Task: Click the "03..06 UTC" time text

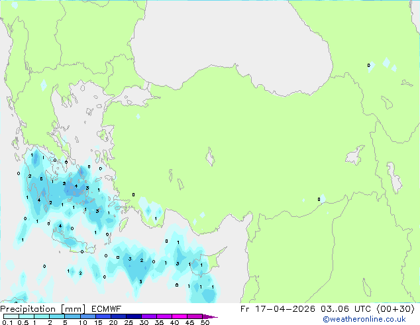Action: [346, 309]
